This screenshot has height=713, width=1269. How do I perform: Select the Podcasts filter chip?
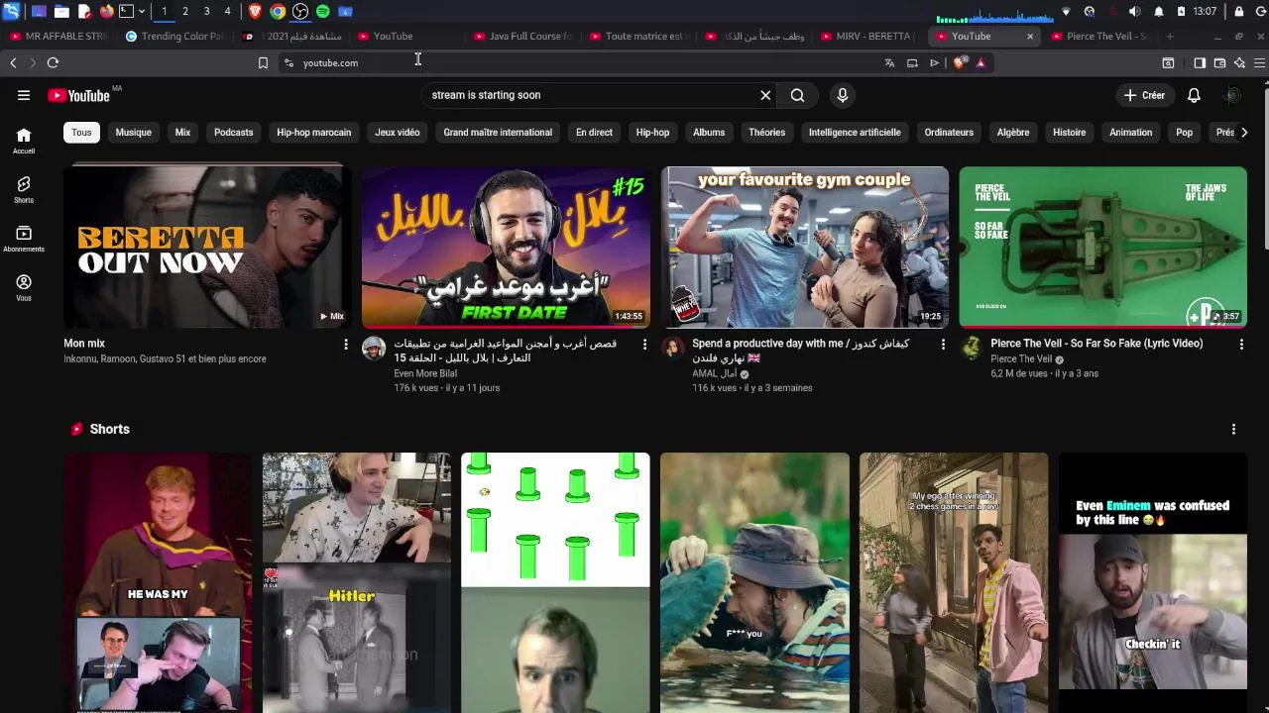coord(234,132)
